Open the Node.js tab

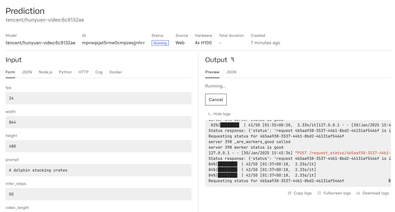[x=46, y=72]
